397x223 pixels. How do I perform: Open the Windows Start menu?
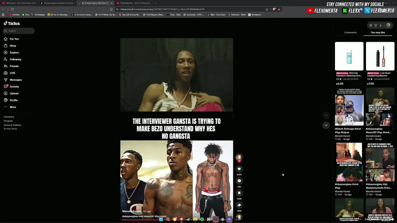tap(161, 220)
